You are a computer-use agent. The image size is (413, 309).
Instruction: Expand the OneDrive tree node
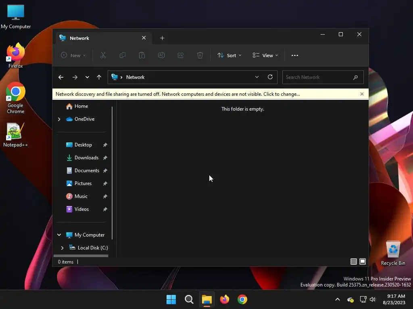point(59,119)
